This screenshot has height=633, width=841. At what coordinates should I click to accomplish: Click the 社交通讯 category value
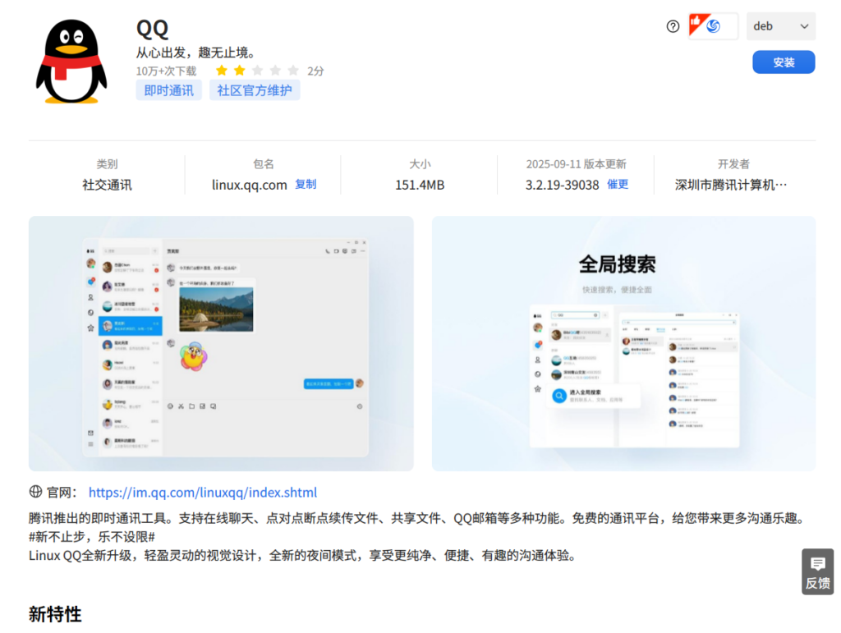click(107, 185)
